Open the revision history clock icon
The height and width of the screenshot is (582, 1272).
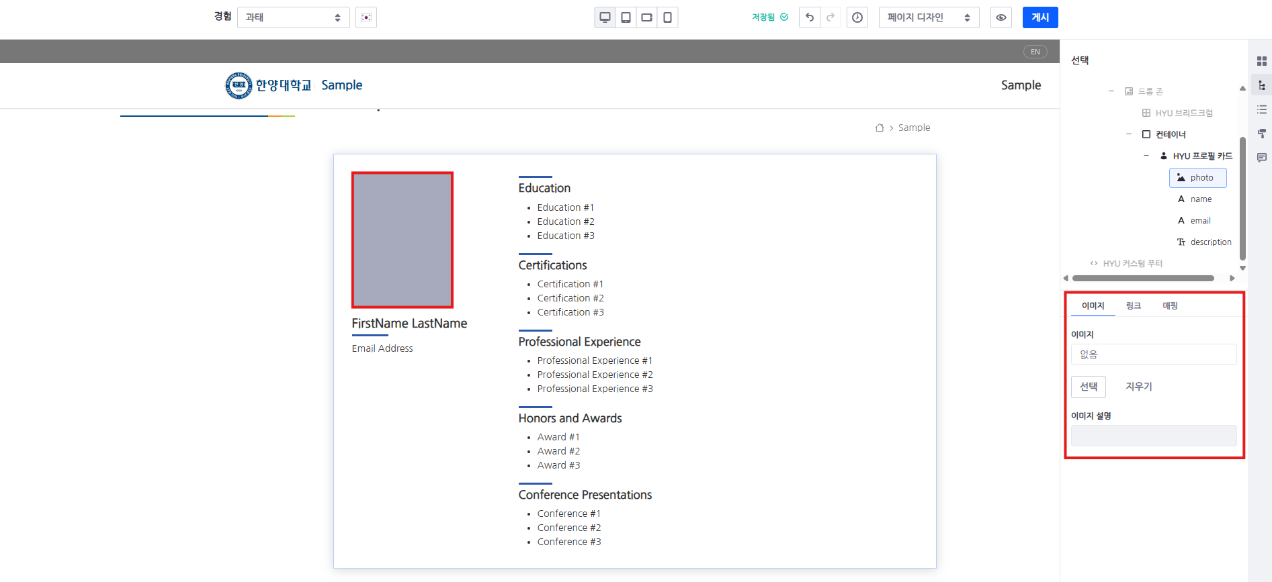(x=857, y=17)
